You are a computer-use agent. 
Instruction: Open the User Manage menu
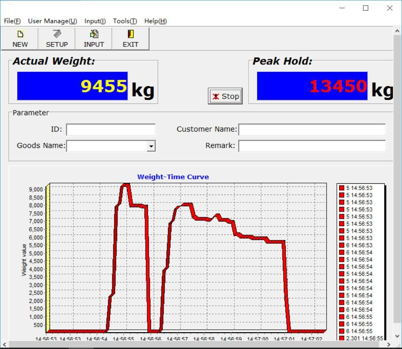52,21
